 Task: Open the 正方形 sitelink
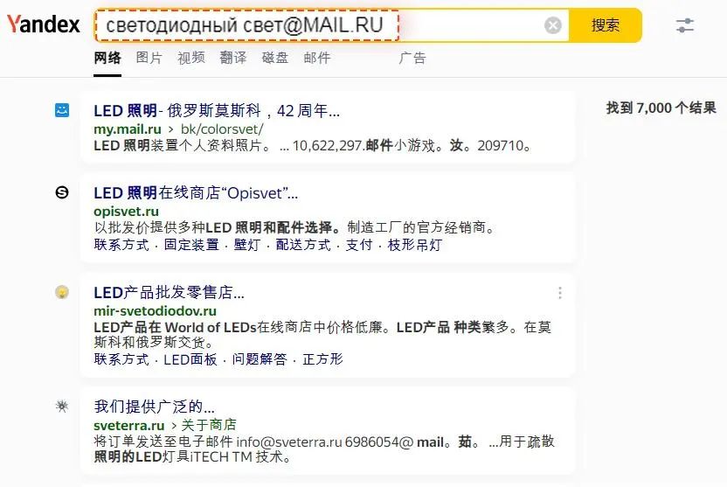pos(322,359)
